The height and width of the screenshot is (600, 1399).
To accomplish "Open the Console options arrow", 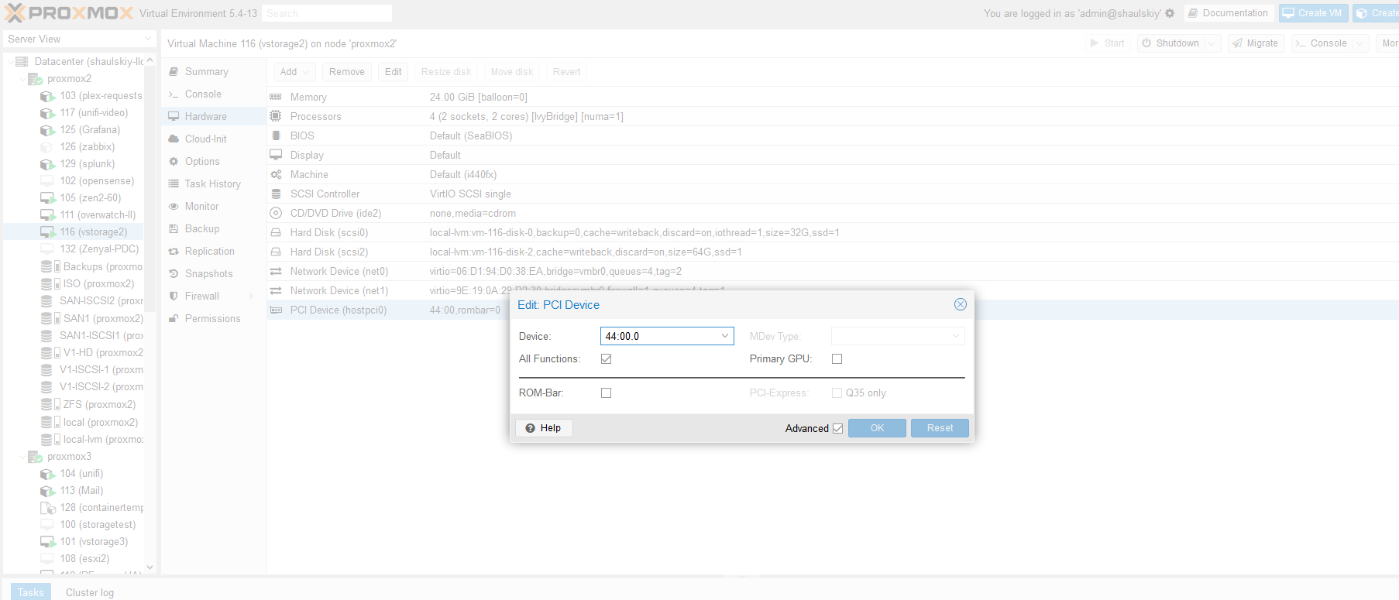I will (1359, 43).
